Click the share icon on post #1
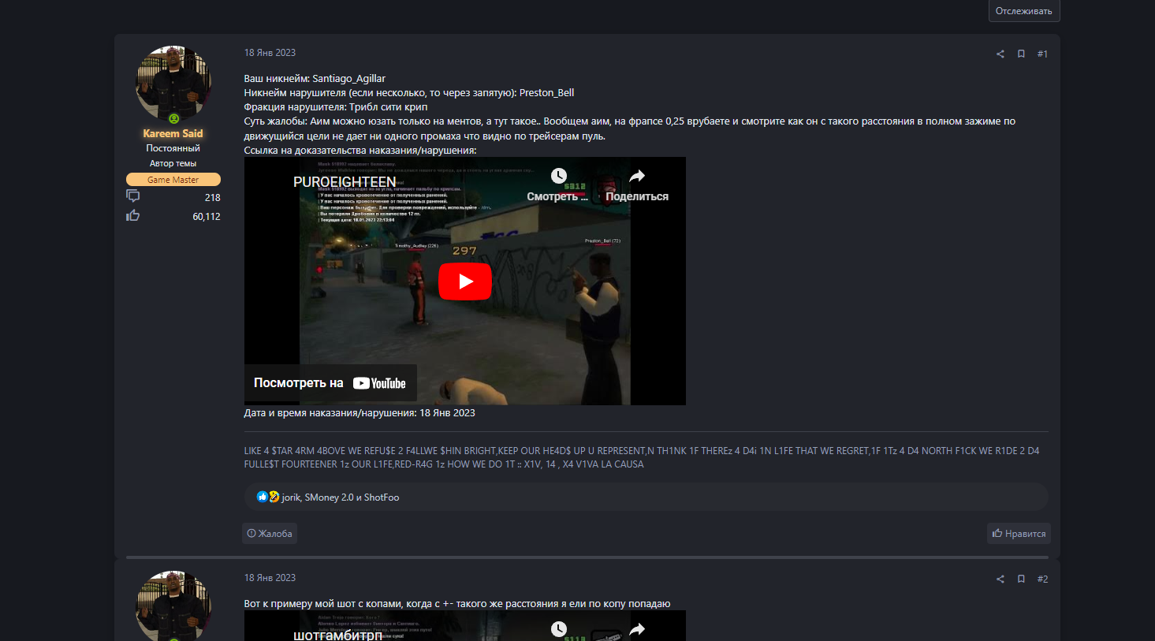This screenshot has width=1155, height=641. pos(1000,54)
